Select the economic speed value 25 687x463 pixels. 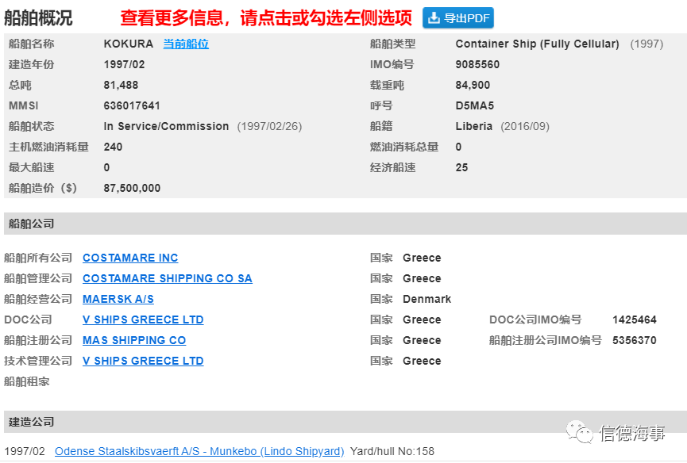pos(461,167)
